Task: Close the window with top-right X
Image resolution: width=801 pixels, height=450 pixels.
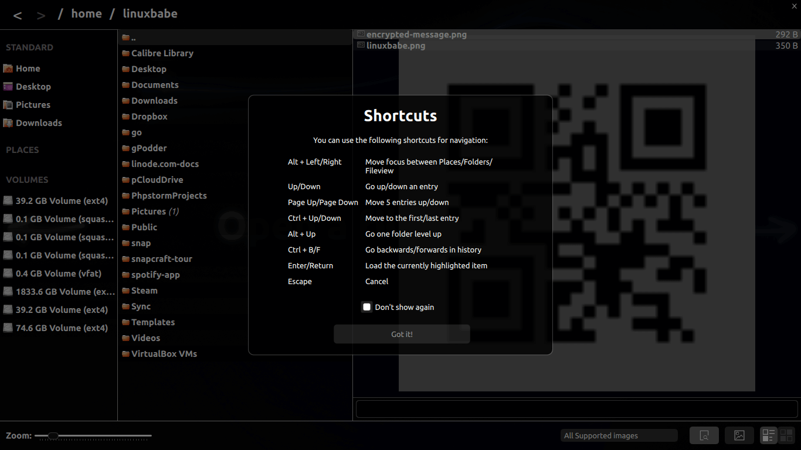Action: pos(795,5)
